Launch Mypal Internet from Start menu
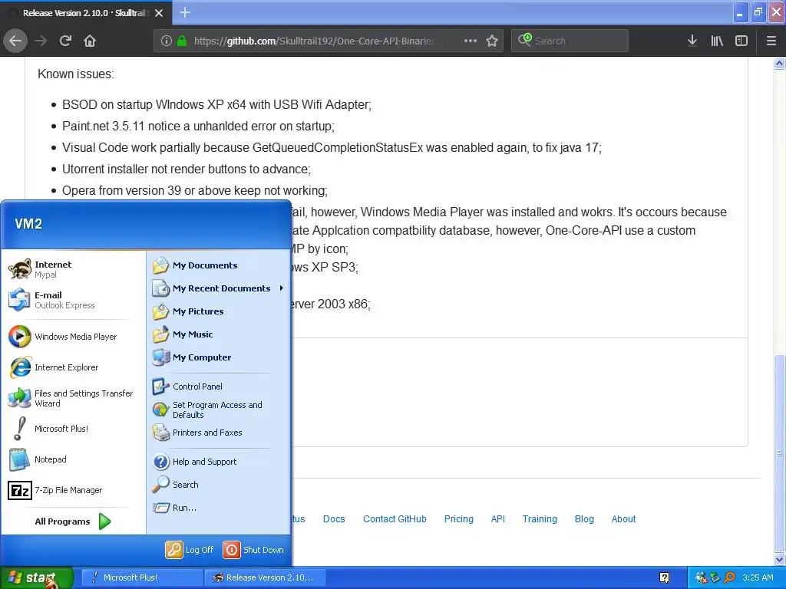Image resolution: width=786 pixels, height=589 pixels. (x=68, y=269)
